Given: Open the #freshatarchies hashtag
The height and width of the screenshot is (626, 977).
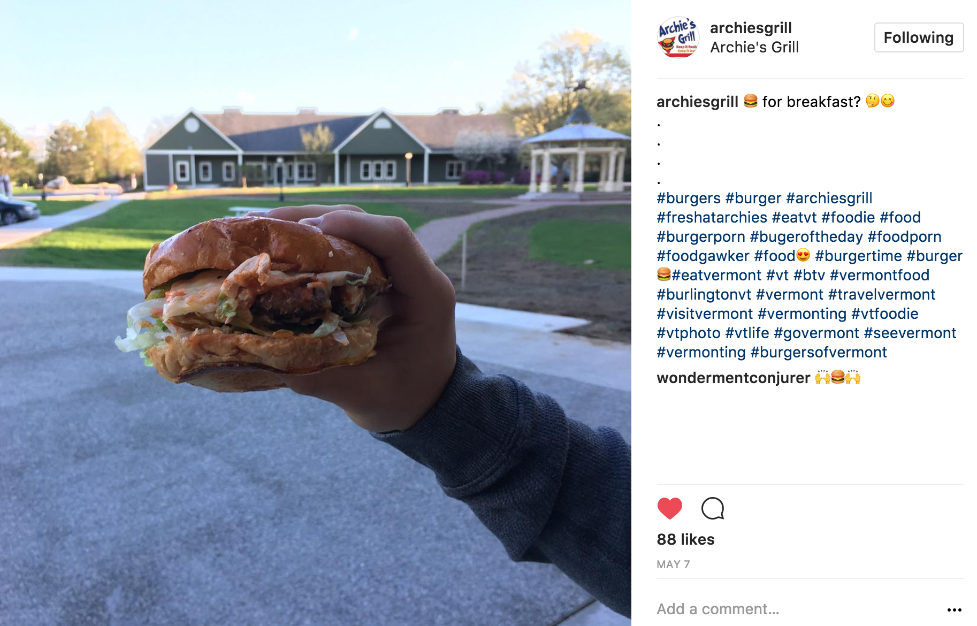Looking at the screenshot, I should point(712,217).
